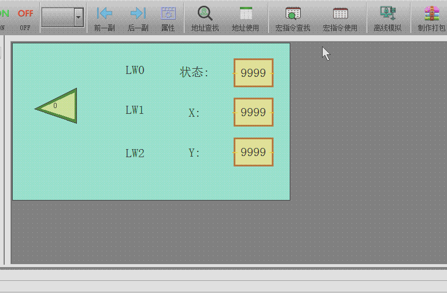This screenshot has width=447, height=293.
Task: Toggle the red OFF state button
Action: pos(25,14)
